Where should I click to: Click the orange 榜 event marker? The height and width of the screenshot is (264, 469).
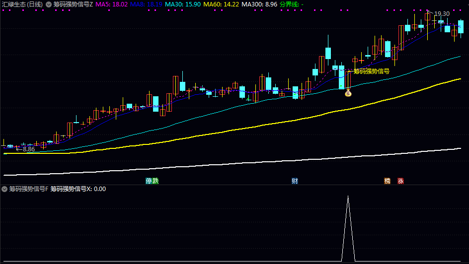387,181
